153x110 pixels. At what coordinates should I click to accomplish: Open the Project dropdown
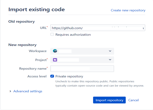(82, 60)
